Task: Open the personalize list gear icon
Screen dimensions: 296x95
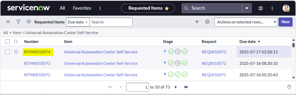Action: coord(207,22)
